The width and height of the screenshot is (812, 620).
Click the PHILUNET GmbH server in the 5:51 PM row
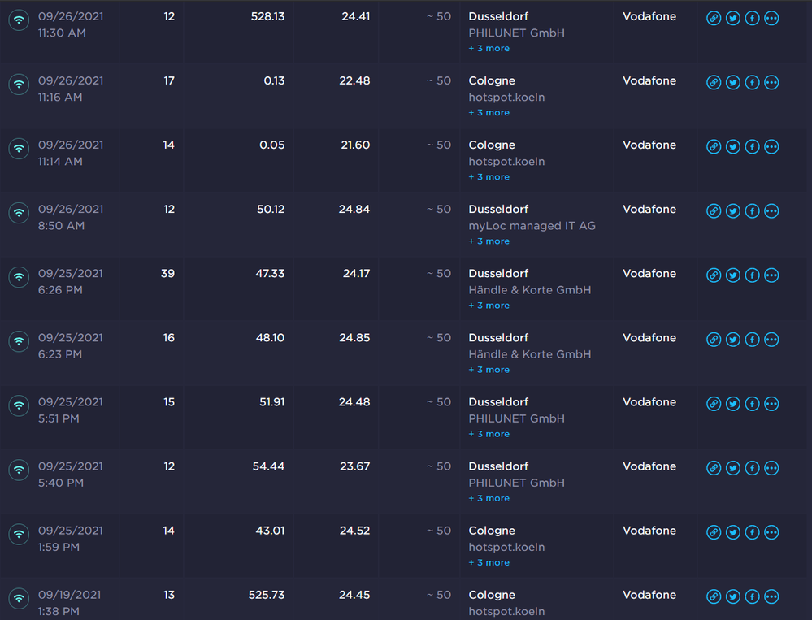pos(516,418)
